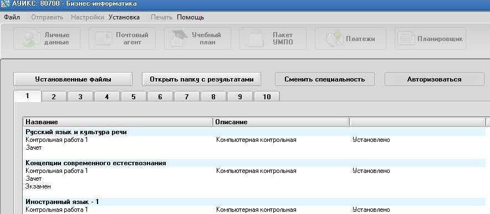Select Концепции современного естествознания row
The height and width of the screenshot is (214, 490).
(x=254, y=163)
